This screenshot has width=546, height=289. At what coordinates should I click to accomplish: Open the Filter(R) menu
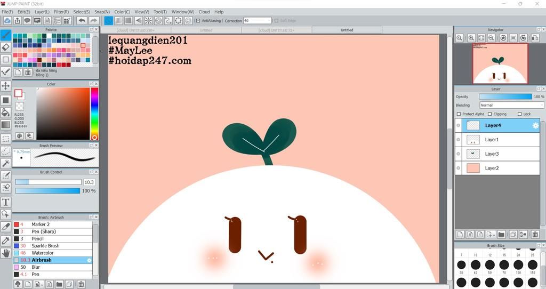[x=61, y=12]
